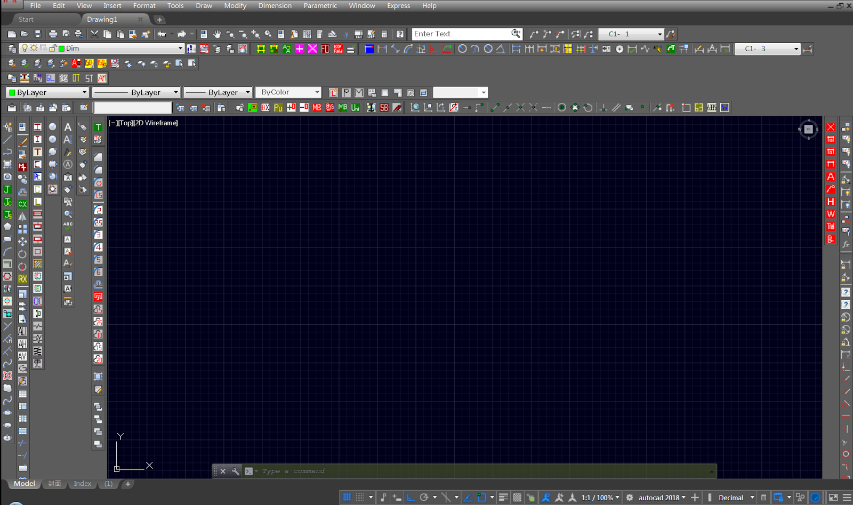Click the Hatch pattern tool

pyautogui.click(x=38, y=264)
